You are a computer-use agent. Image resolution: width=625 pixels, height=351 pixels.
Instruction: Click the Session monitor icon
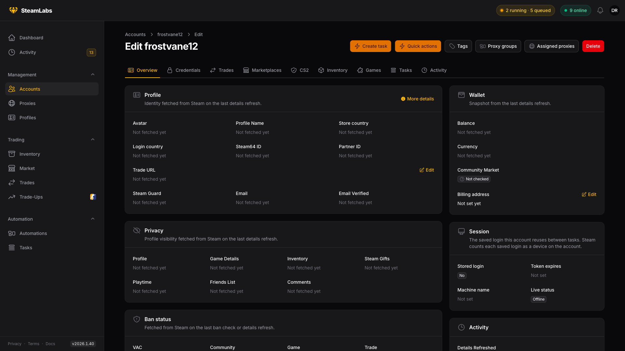[461, 231]
